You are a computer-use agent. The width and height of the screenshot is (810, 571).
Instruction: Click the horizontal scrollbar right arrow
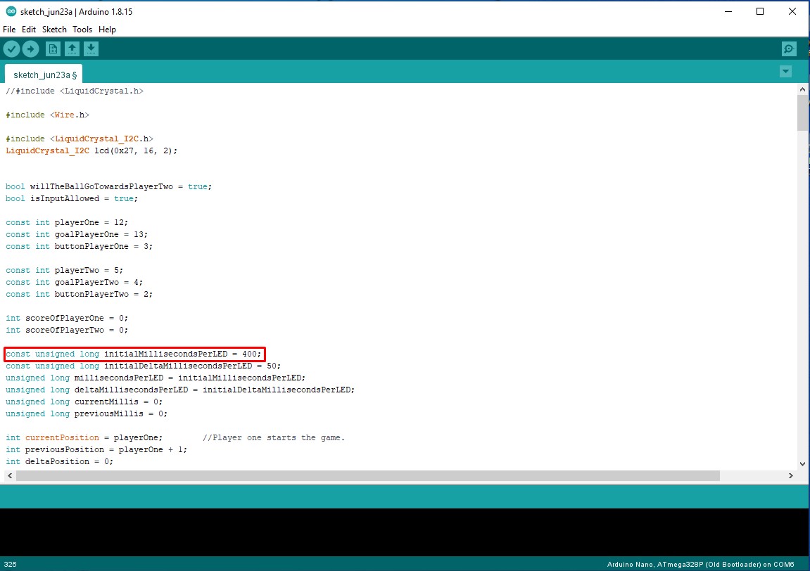[x=791, y=476]
